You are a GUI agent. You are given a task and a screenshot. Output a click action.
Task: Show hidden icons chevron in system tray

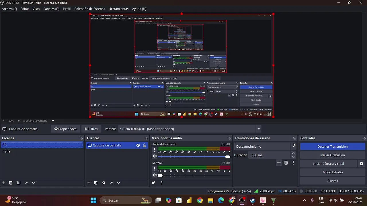pyautogui.click(x=304, y=200)
